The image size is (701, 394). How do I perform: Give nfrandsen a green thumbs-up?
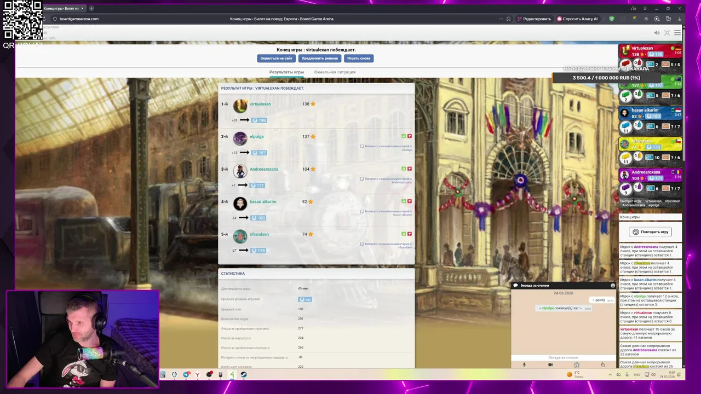pos(404,234)
